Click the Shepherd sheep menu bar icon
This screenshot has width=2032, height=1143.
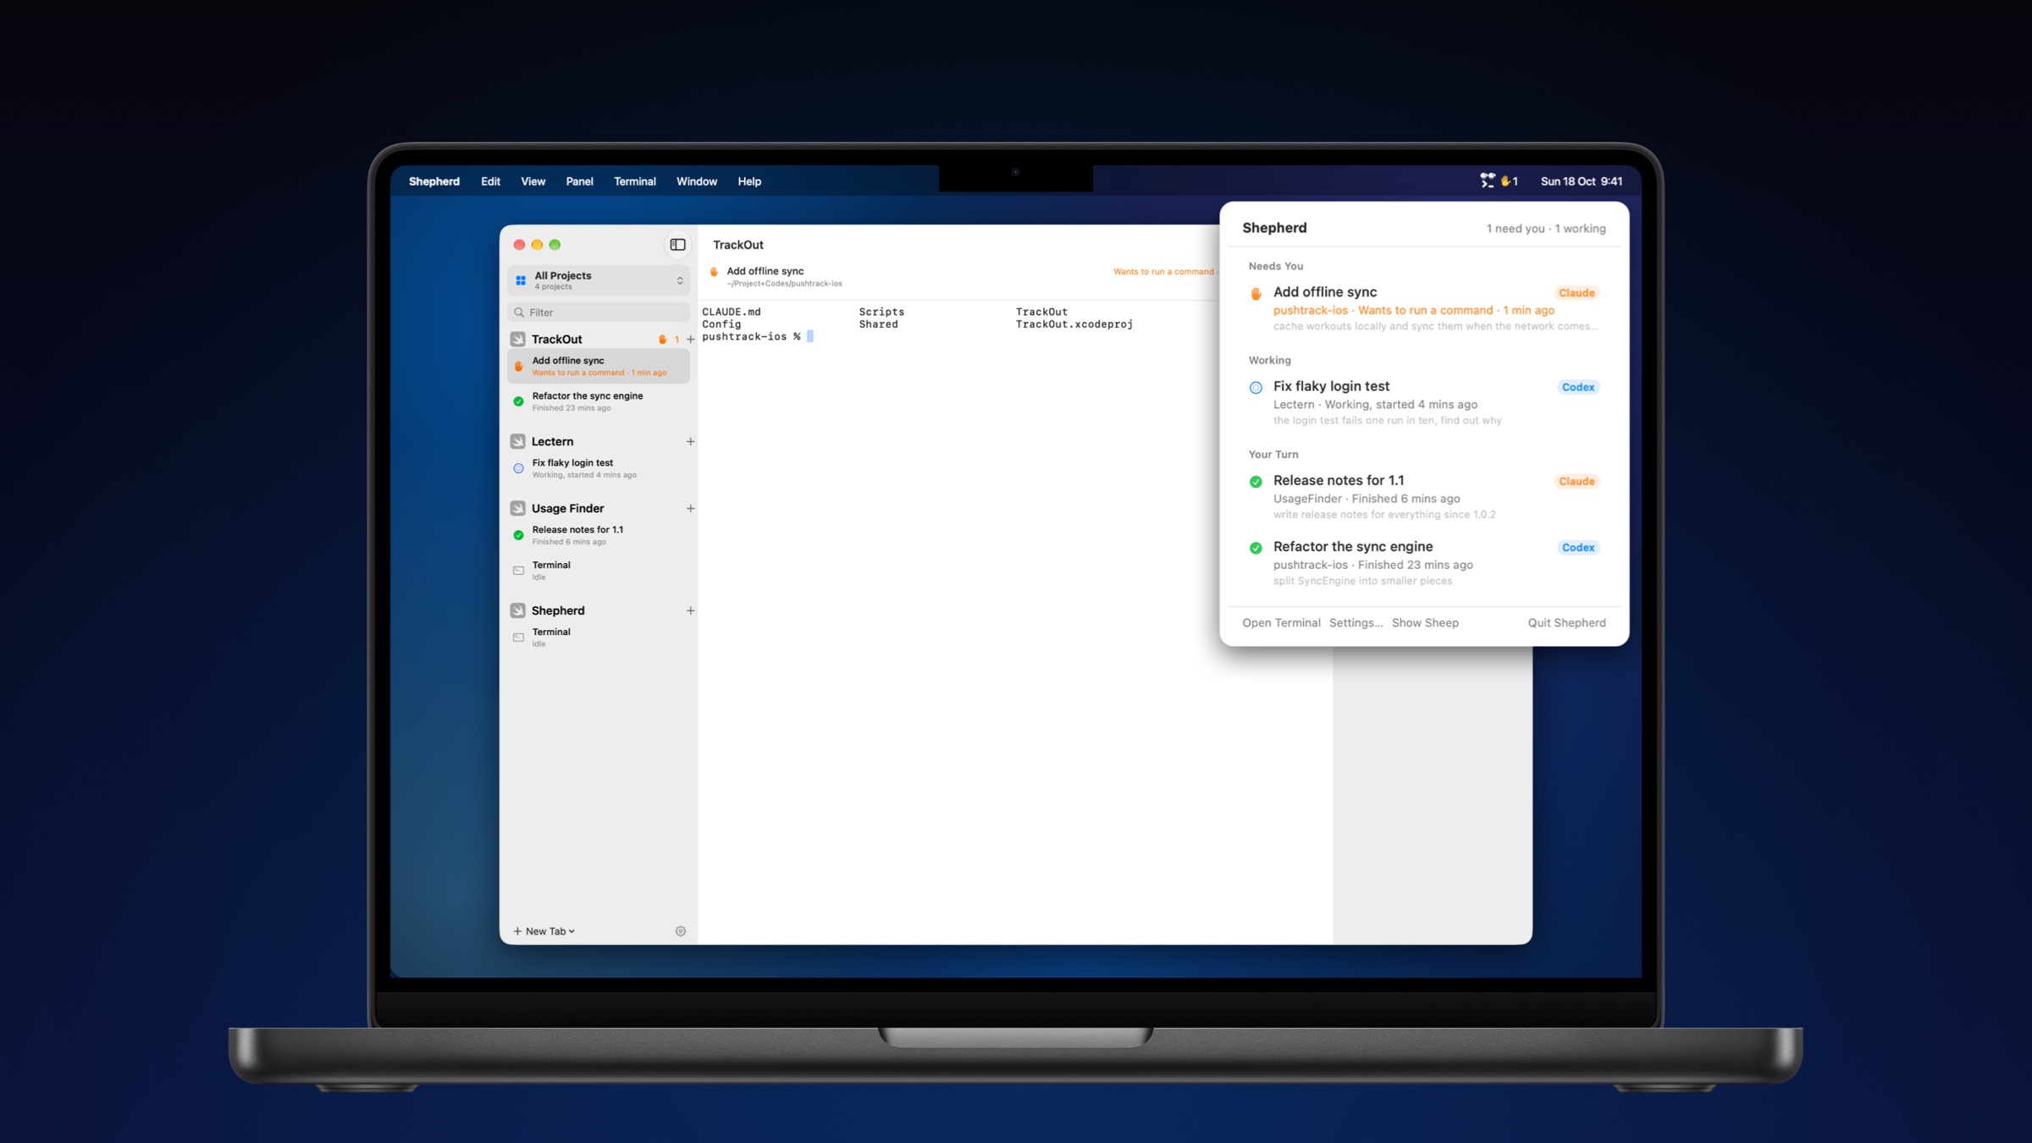point(1487,181)
